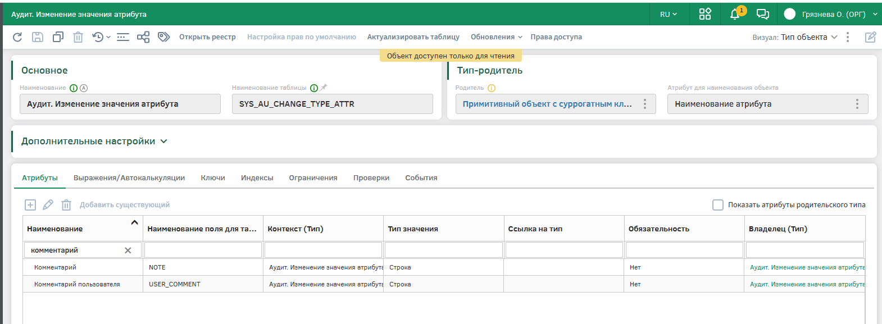Image resolution: width=882 pixels, height=324 pixels.
Task: Click the copy object icon
Action: click(58, 37)
